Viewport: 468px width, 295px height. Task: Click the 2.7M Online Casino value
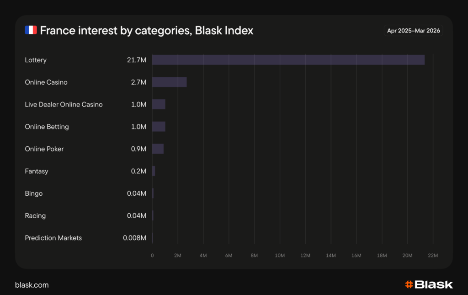tap(138, 82)
